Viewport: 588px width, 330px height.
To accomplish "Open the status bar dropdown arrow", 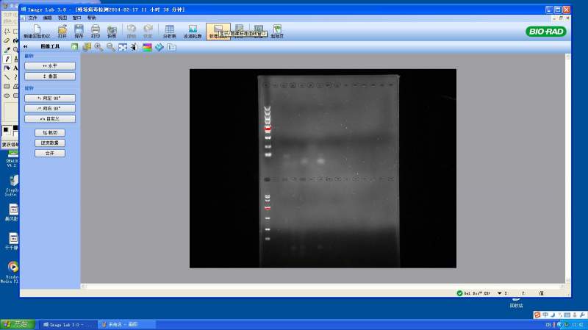I will [500, 293].
